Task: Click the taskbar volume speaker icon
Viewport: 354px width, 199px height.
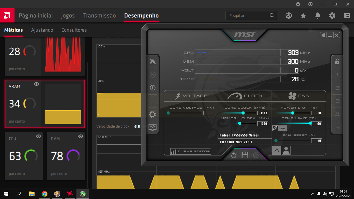Action: coord(325,194)
